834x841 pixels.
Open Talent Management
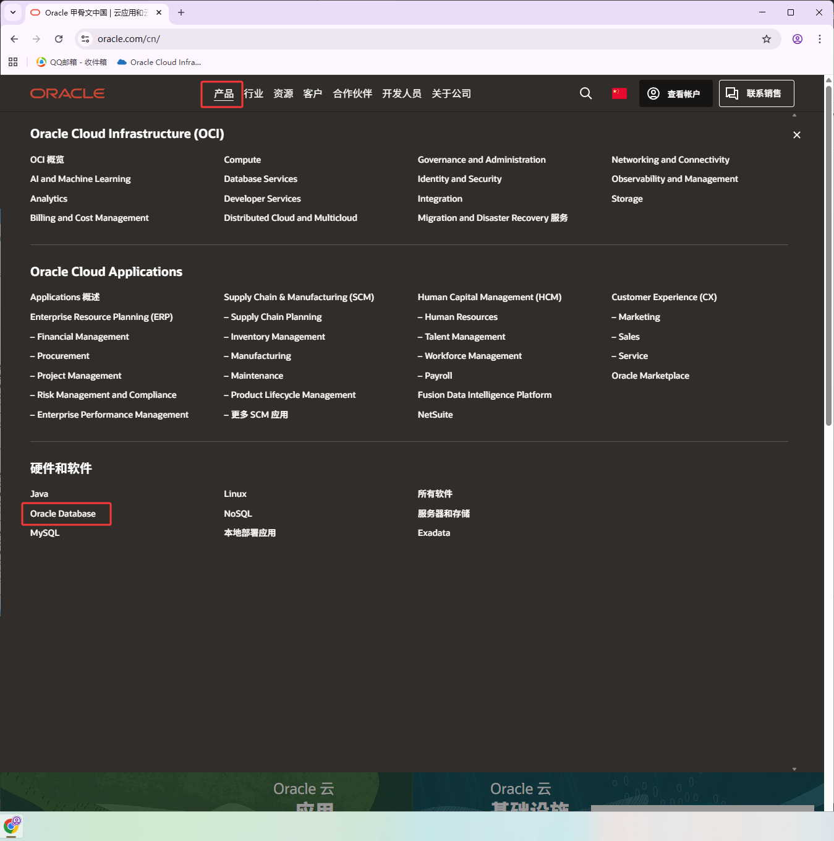click(x=462, y=337)
